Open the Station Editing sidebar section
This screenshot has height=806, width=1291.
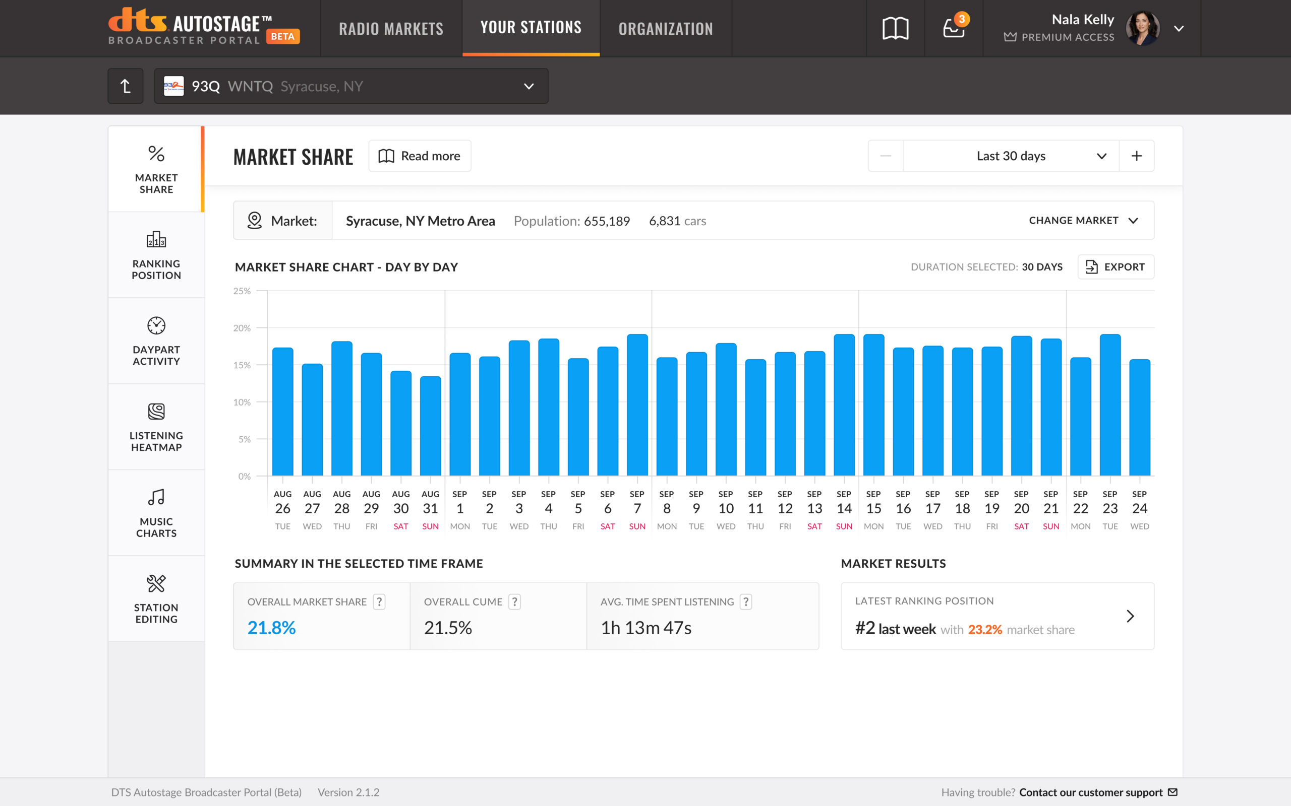[156, 598]
